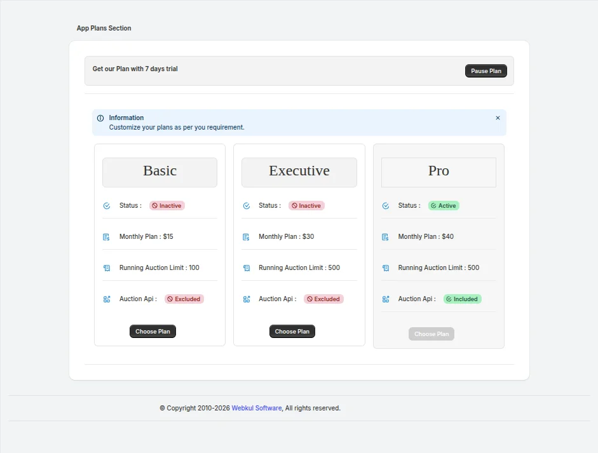Click the Excluded badge in Executive card
Viewport: 598px width, 453px height.
click(x=323, y=299)
